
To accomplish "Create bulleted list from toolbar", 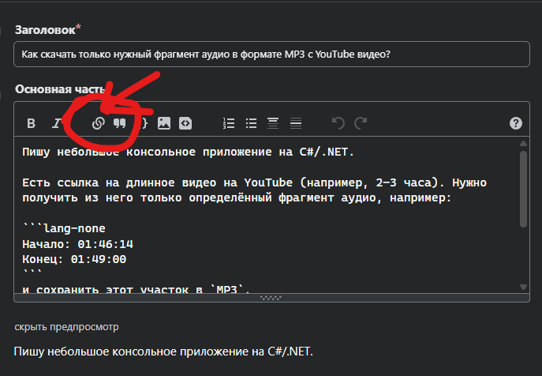I will [252, 123].
